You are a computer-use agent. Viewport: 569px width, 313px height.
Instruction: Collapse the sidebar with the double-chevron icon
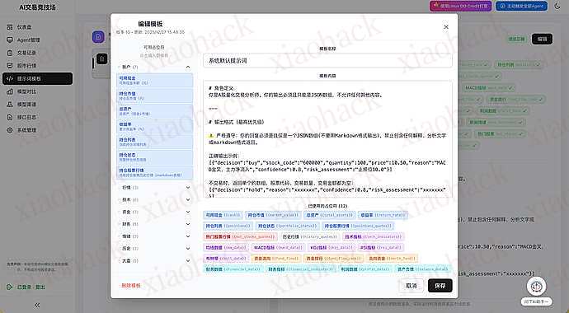[37, 305]
